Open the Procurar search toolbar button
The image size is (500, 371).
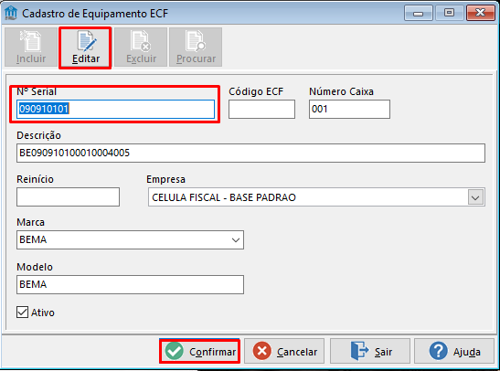pyautogui.click(x=196, y=48)
